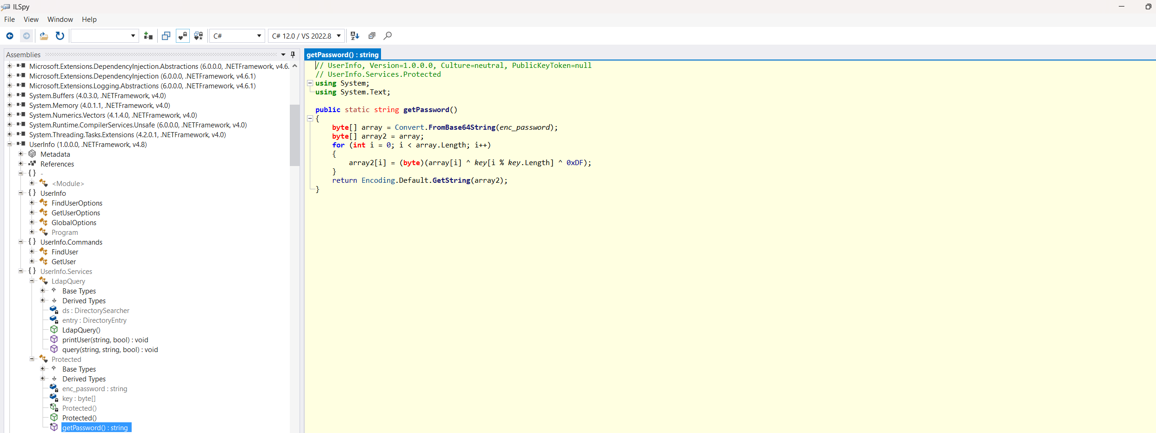
Task: Click the Open assembly folder icon
Action: tap(44, 36)
